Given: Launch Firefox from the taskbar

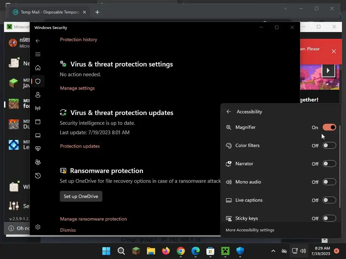Looking at the screenshot, I should (166, 251).
